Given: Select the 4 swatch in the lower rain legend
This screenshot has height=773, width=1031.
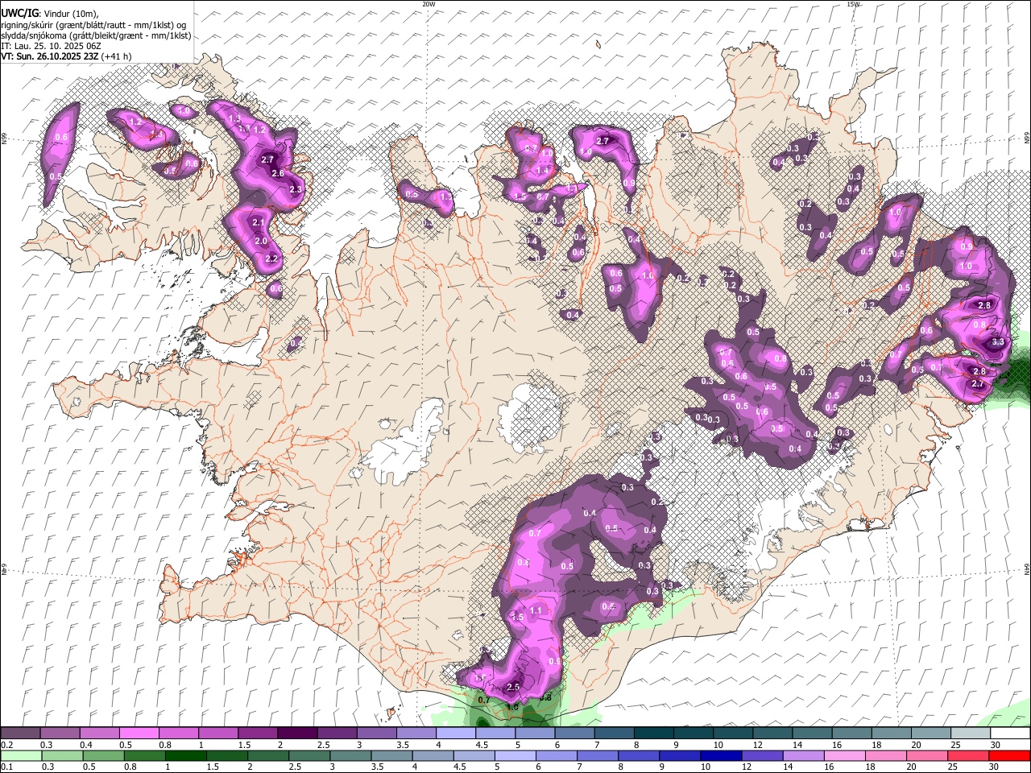Looking at the screenshot, I should click(432, 755).
